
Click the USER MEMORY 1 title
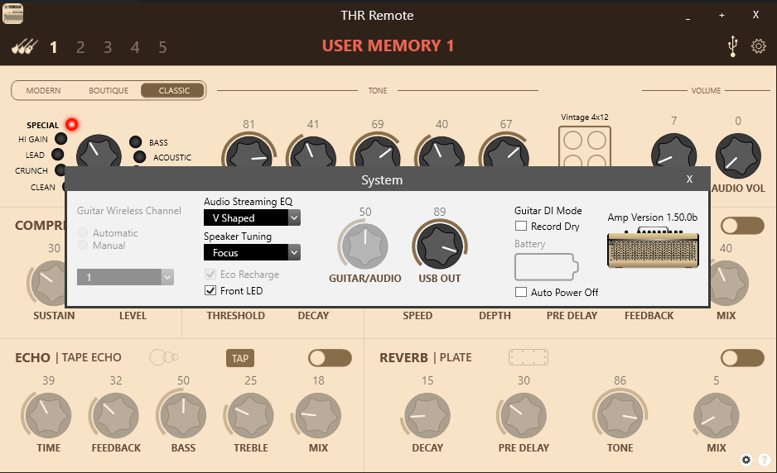click(388, 46)
